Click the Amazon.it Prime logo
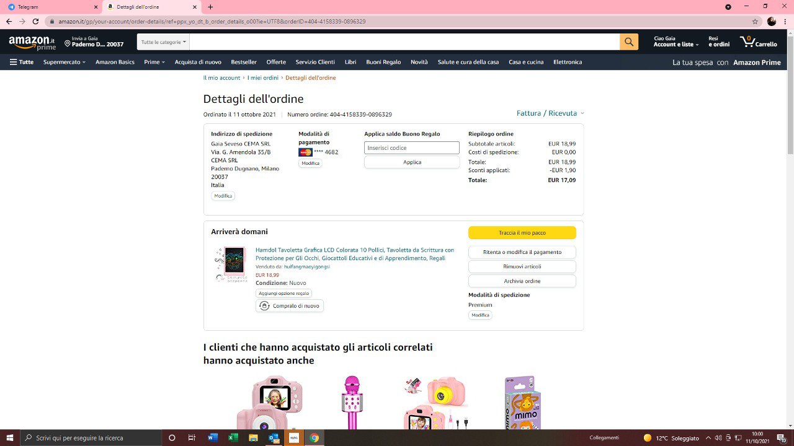This screenshot has width=794, height=446. (x=32, y=43)
